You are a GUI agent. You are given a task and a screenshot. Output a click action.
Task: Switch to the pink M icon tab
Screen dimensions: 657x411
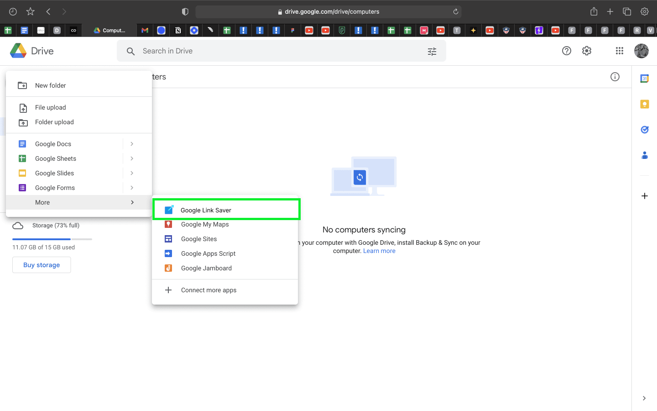[x=424, y=31]
